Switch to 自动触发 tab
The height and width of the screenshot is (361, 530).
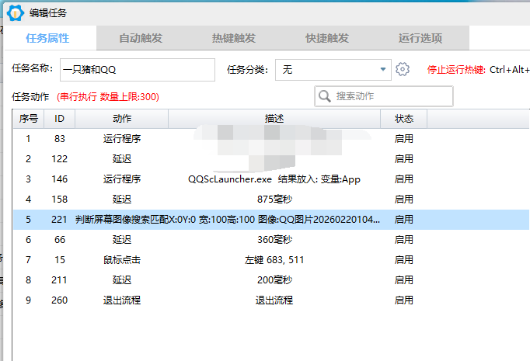coord(140,38)
